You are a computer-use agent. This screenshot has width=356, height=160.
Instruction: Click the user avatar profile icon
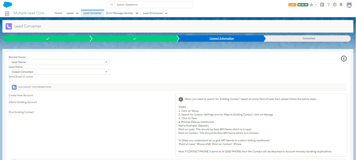coord(349,5)
